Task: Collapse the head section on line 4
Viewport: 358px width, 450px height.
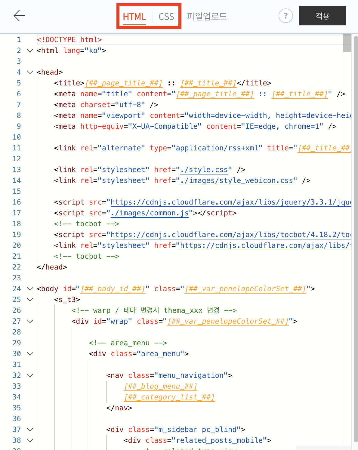Action: [x=30, y=72]
